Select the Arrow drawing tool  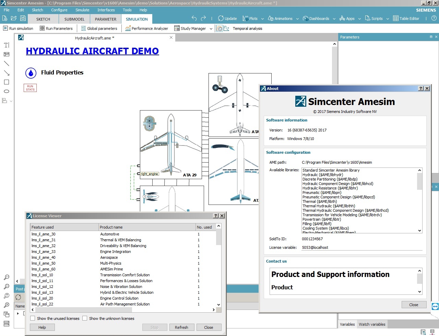pos(6,73)
